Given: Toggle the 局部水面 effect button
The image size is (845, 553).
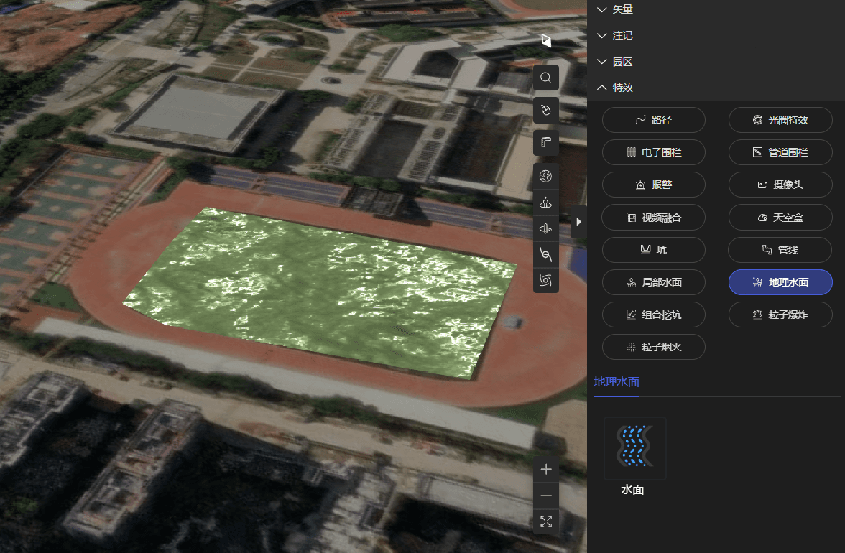Looking at the screenshot, I should tap(653, 282).
